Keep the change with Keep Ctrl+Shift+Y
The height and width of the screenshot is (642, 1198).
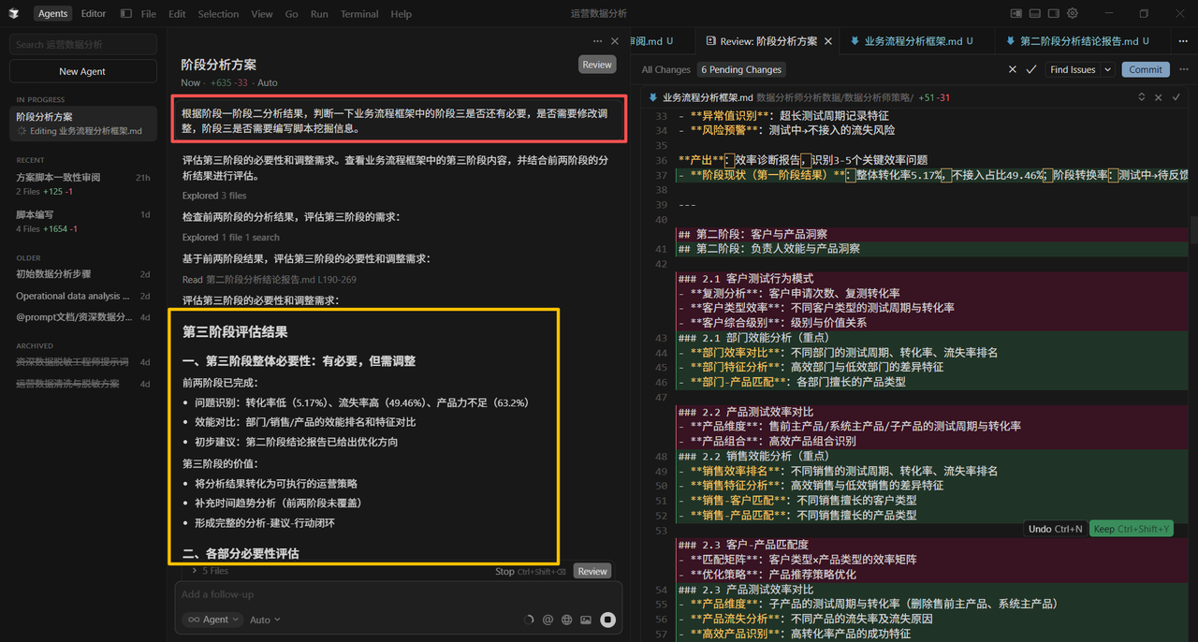pos(1131,528)
